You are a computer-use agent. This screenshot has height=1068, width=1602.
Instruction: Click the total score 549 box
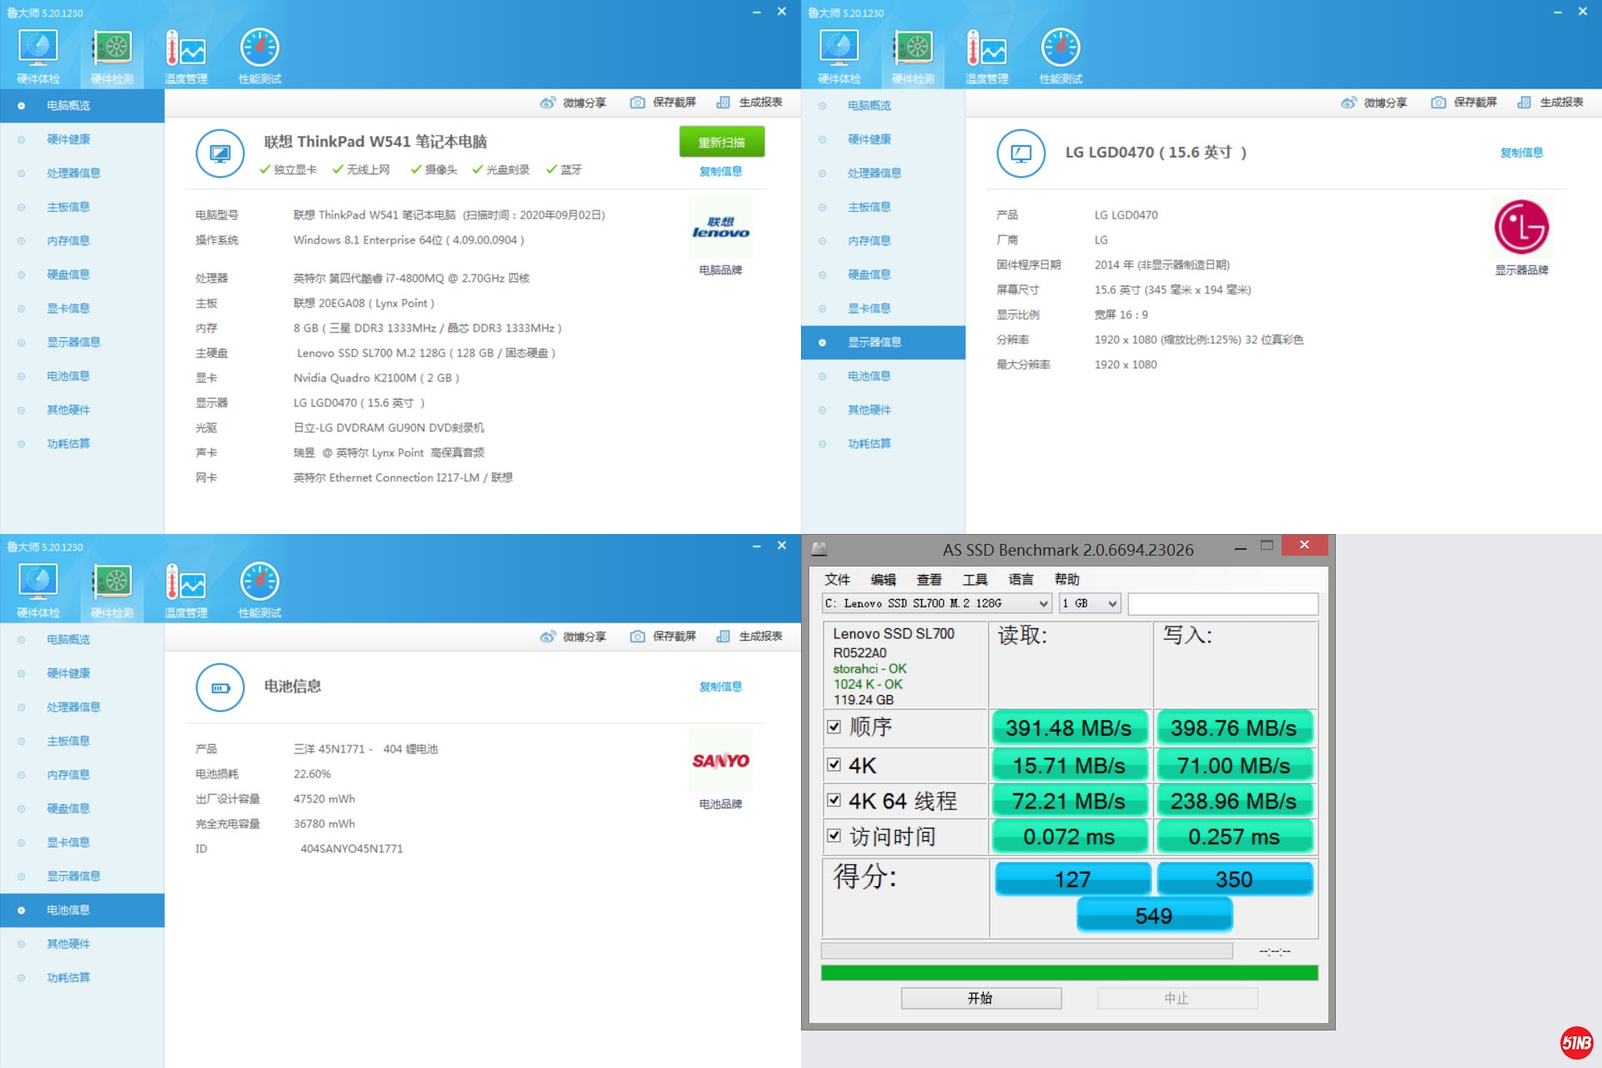1155,915
